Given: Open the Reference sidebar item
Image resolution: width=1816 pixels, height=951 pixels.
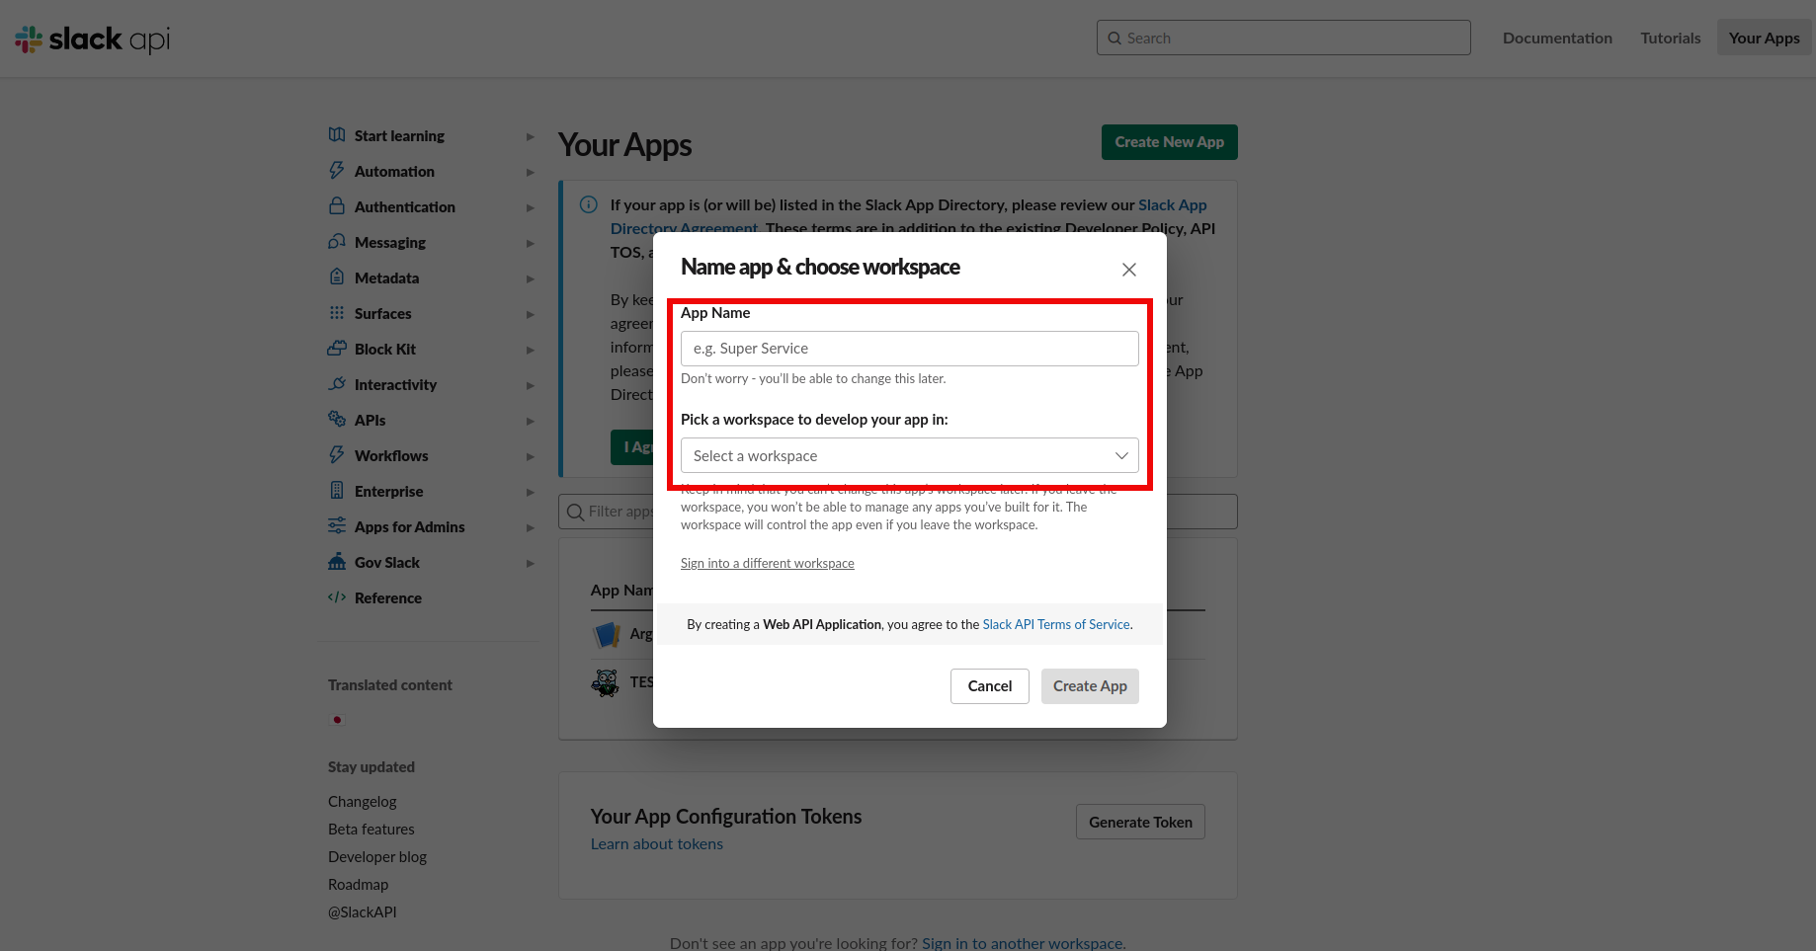Looking at the screenshot, I should [x=388, y=597].
